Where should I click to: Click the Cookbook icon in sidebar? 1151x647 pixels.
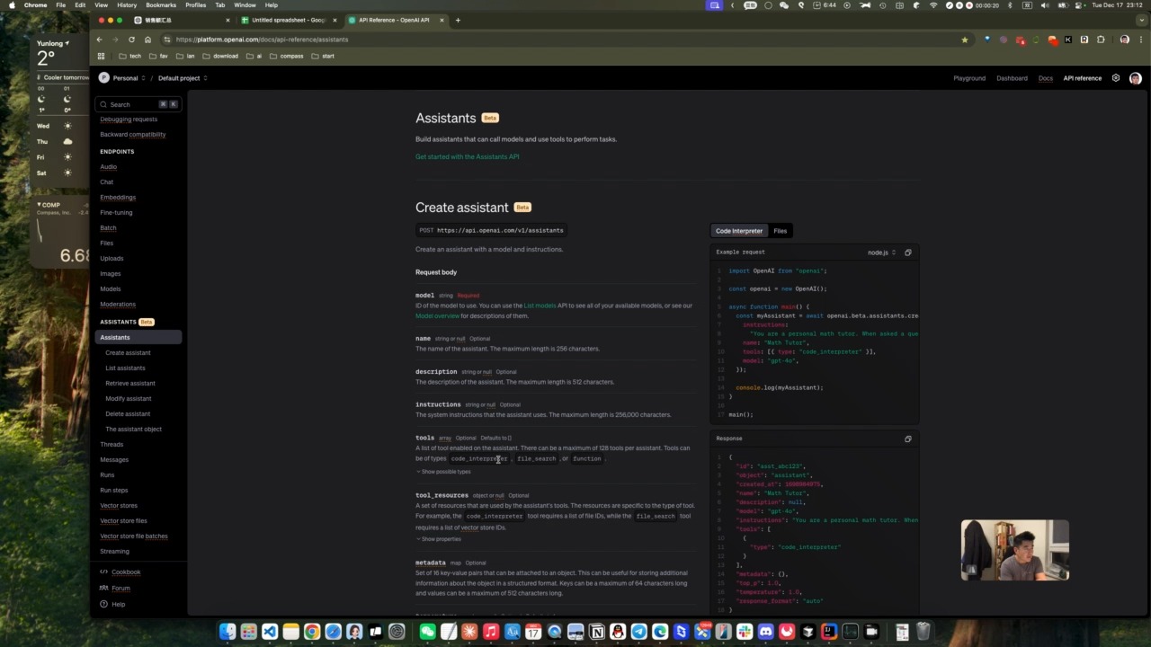pyautogui.click(x=104, y=572)
